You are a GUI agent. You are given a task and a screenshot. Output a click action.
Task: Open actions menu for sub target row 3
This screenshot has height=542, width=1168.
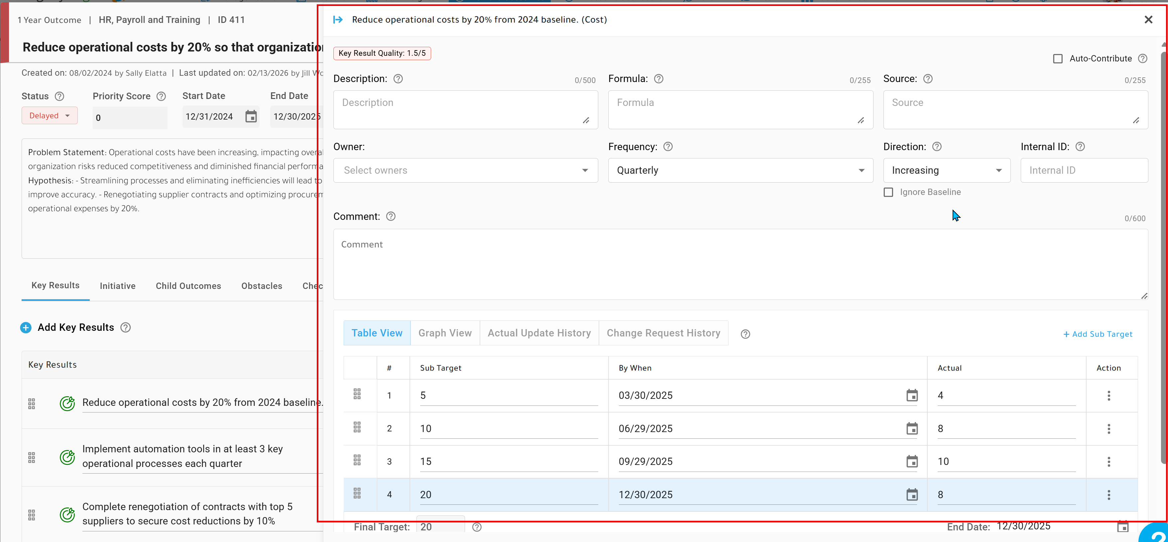[1109, 462]
